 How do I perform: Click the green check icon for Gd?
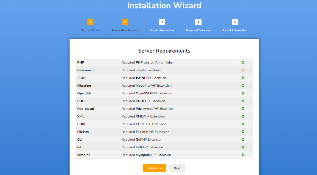pos(243,140)
